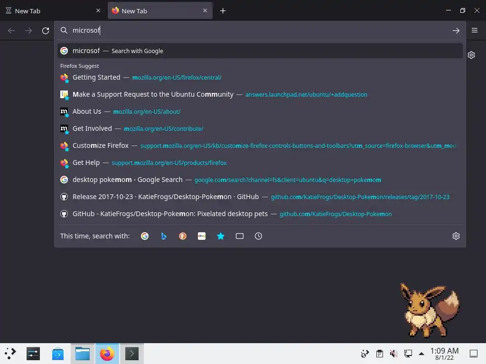Close the active Firefox New Tab
Image resolution: width=486 pixels, height=364 pixels.
point(205,10)
